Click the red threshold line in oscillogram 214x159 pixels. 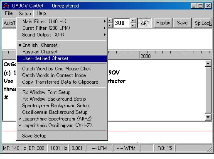[160, 131]
